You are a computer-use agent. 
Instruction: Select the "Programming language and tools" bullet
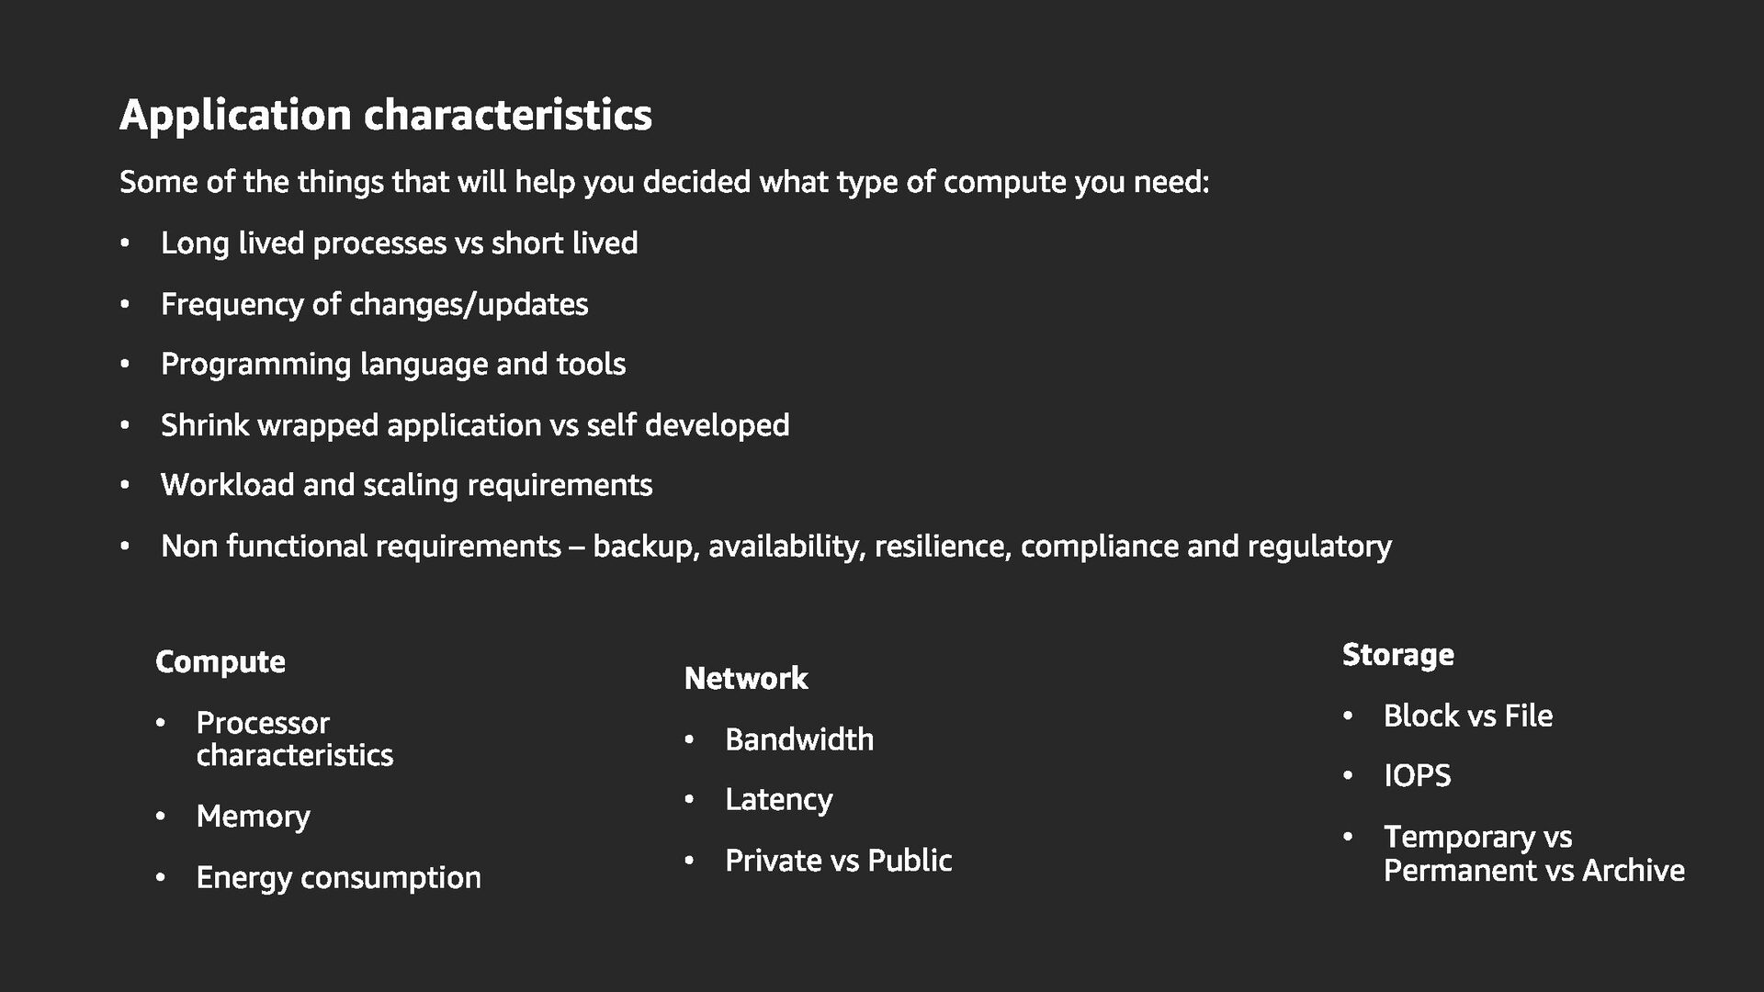(393, 365)
